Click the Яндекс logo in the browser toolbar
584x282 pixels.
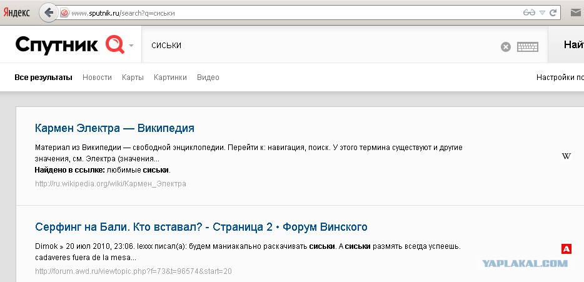[16, 13]
